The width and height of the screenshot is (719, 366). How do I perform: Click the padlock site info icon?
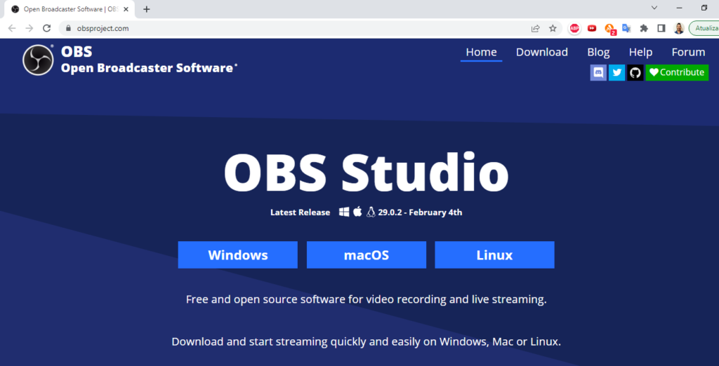[68, 28]
